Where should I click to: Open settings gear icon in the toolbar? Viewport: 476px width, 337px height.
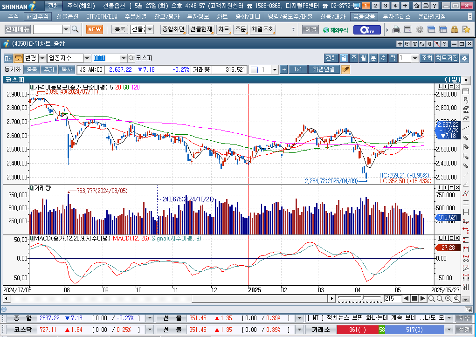click(419, 29)
